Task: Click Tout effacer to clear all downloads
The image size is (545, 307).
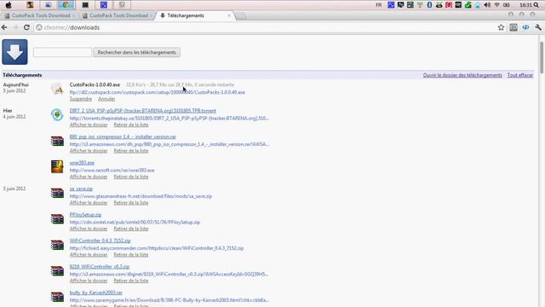Action: [520, 75]
